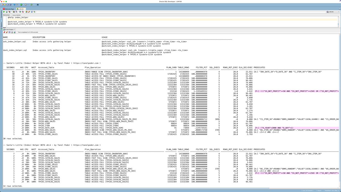Click the Redo arrow icon

click(x=17, y=5)
